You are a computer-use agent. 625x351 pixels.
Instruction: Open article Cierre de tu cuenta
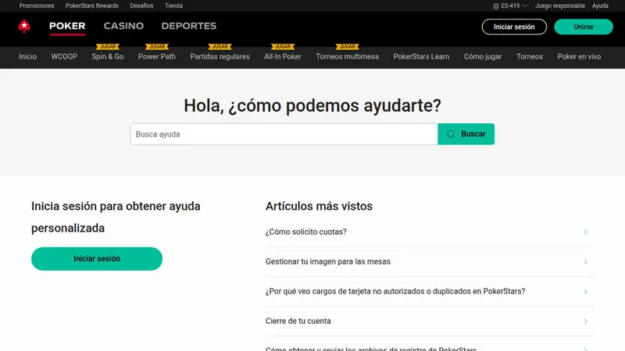pyautogui.click(x=429, y=321)
